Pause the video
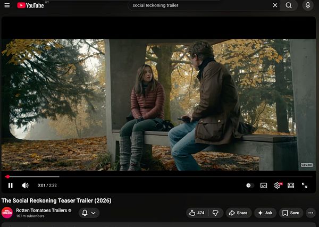The height and width of the screenshot is (227, 319). (11, 186)
